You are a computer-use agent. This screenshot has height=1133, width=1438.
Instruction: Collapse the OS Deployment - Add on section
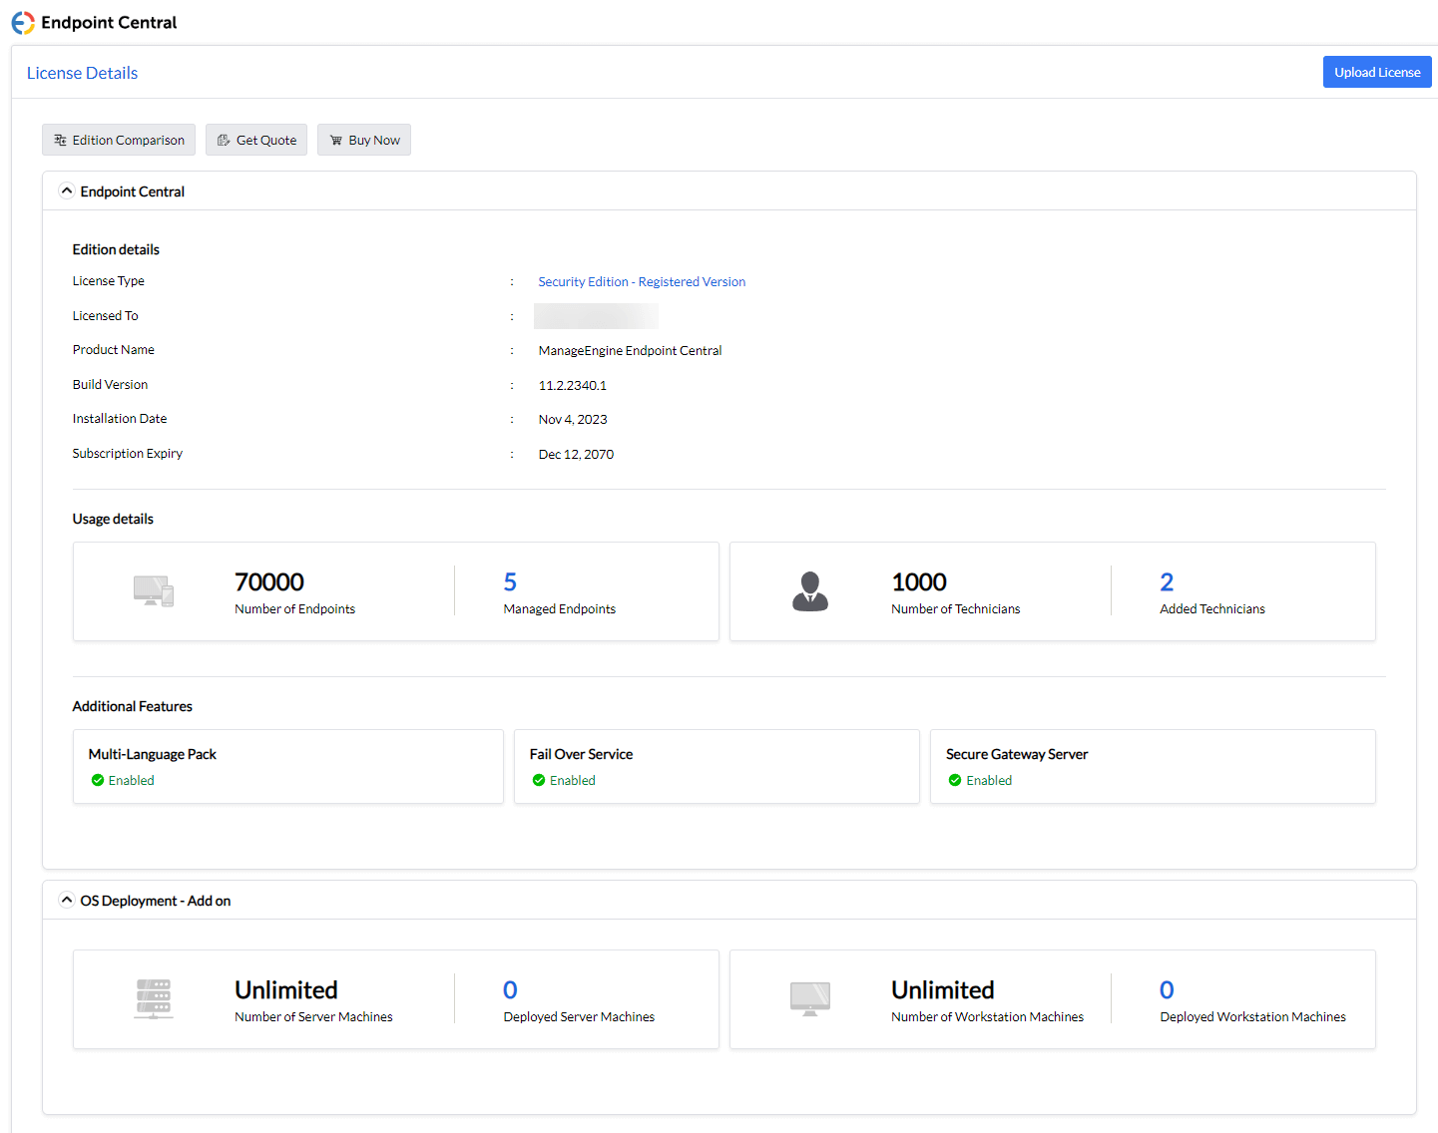(x=67, y=900)
